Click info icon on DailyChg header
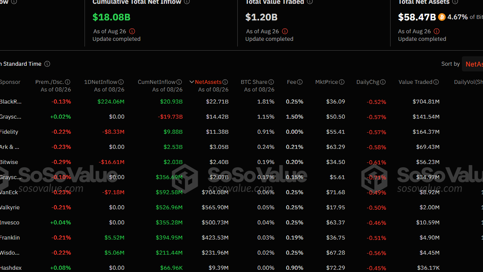483x272 pixels. (x=383, y=82)
